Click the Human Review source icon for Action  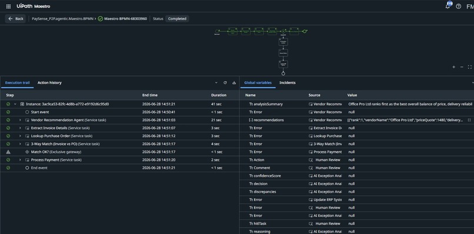pos(311,160)
